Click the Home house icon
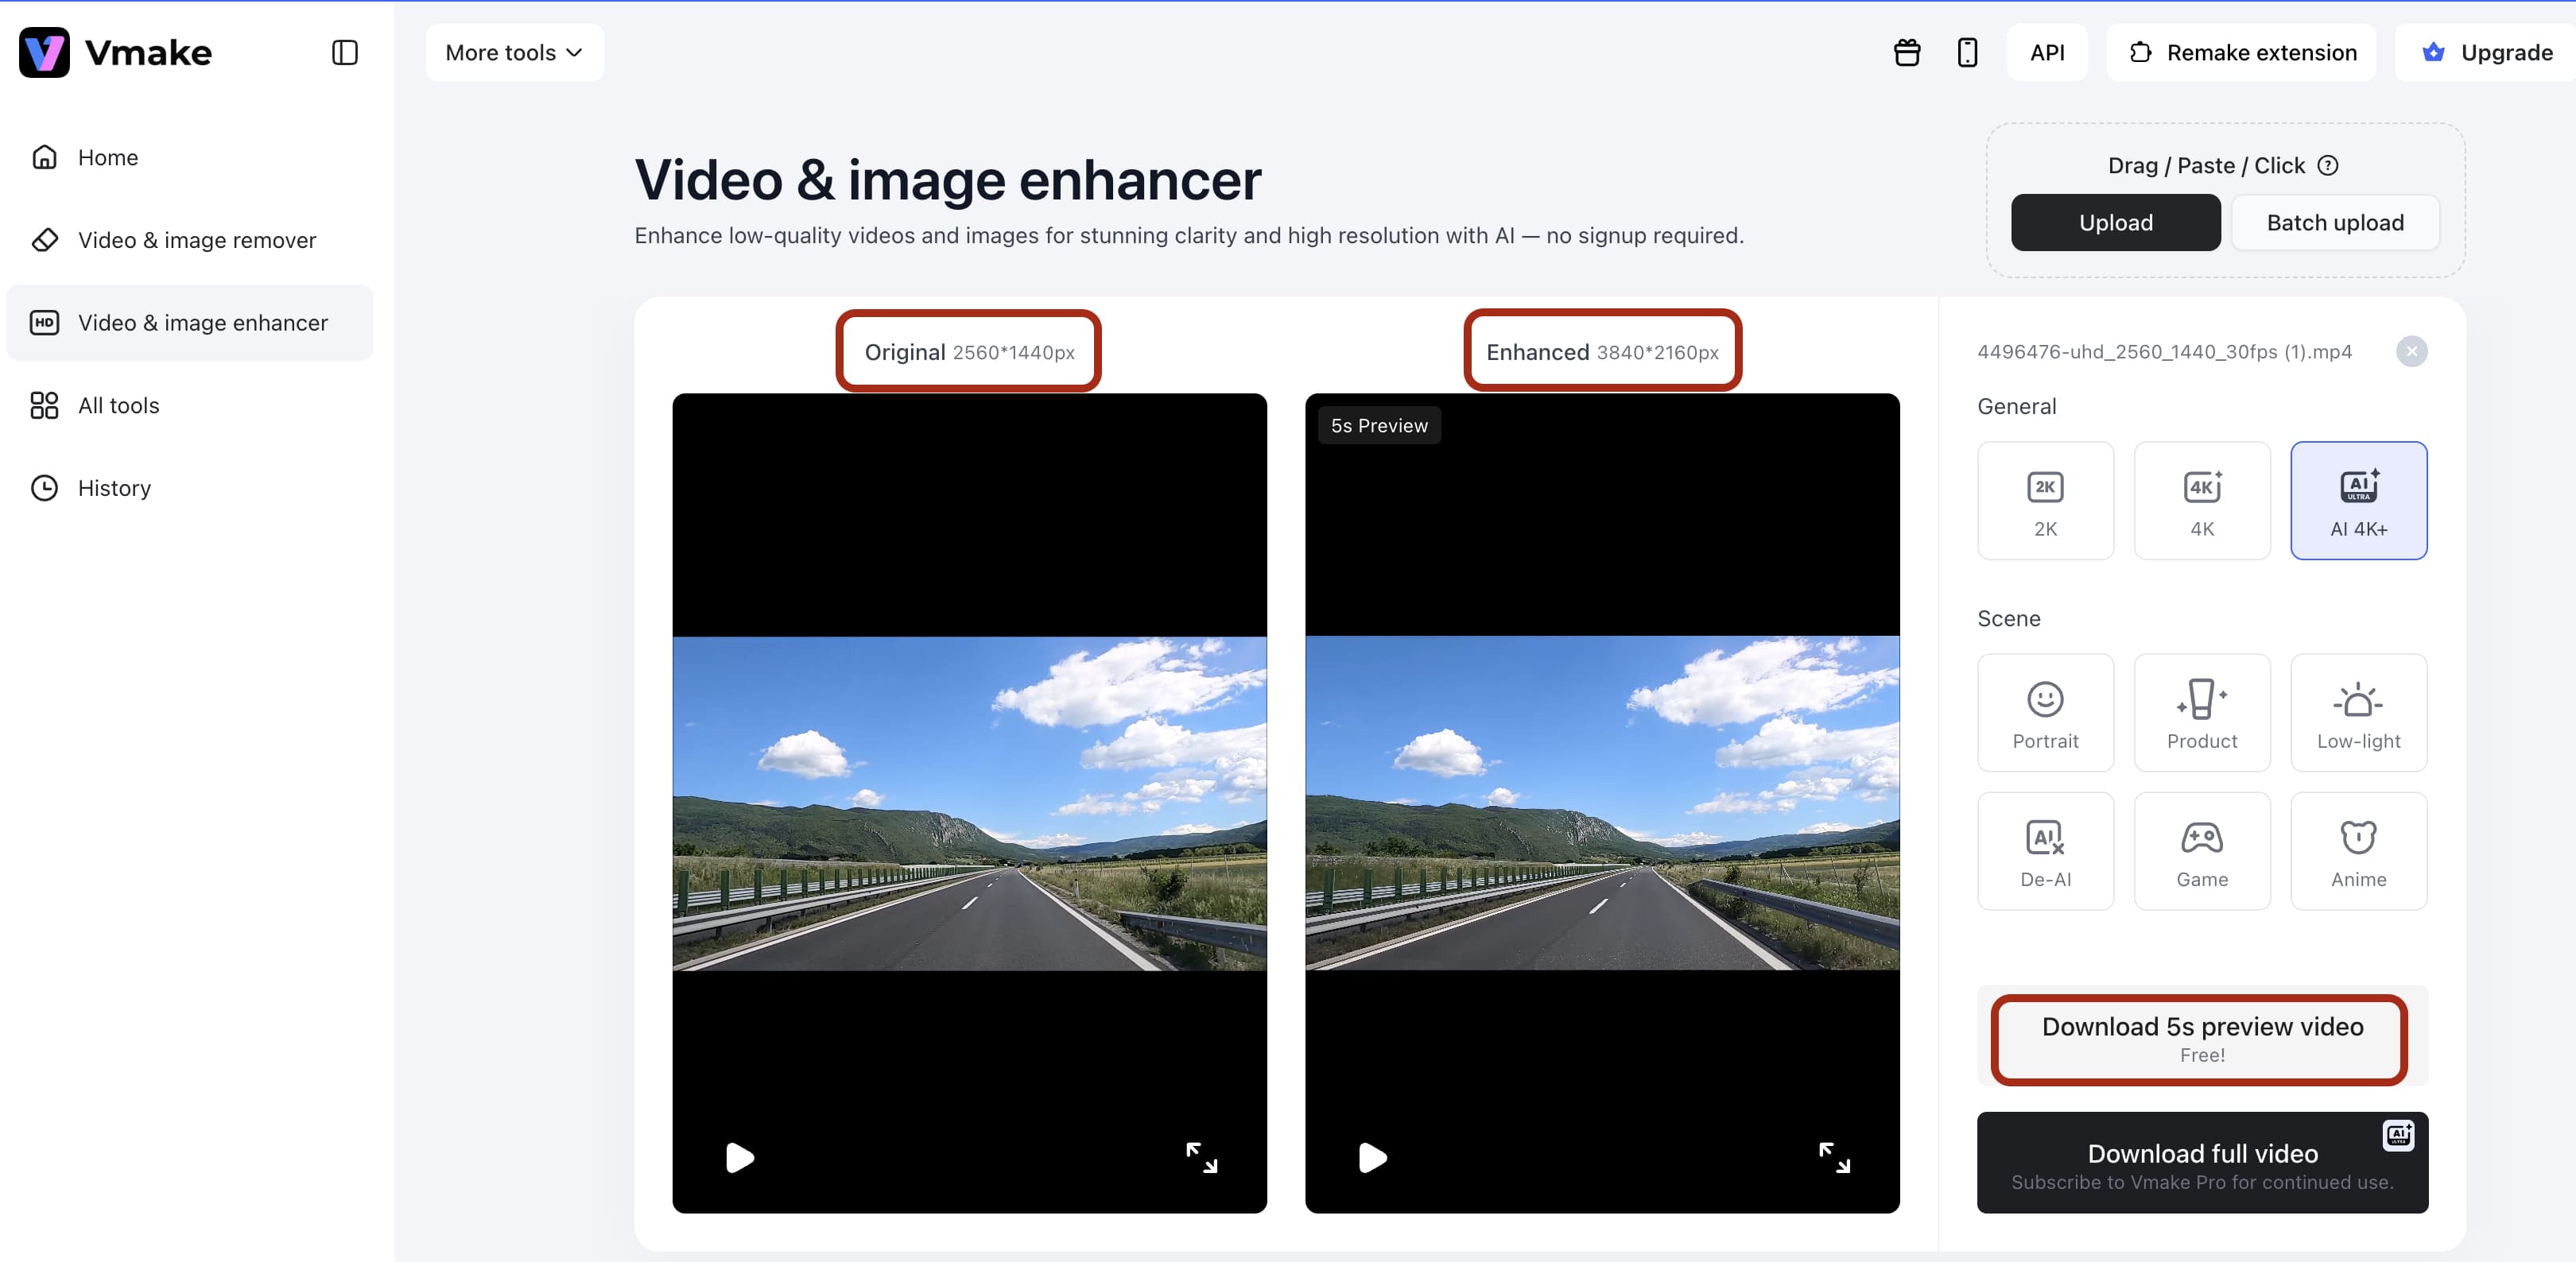This screenshot has height=1262, width=2576. [44, 157]
